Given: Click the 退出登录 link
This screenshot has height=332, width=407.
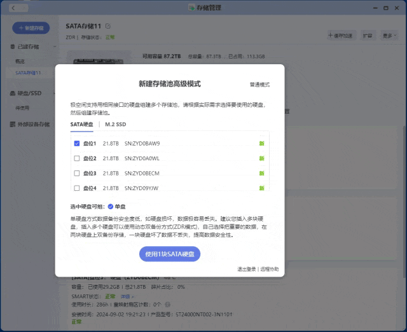Looking at the screenshot, I should click(x=247, y=269).
